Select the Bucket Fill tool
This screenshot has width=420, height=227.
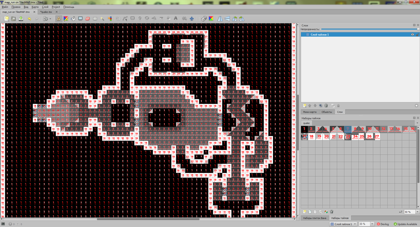[x=73, y=19]
